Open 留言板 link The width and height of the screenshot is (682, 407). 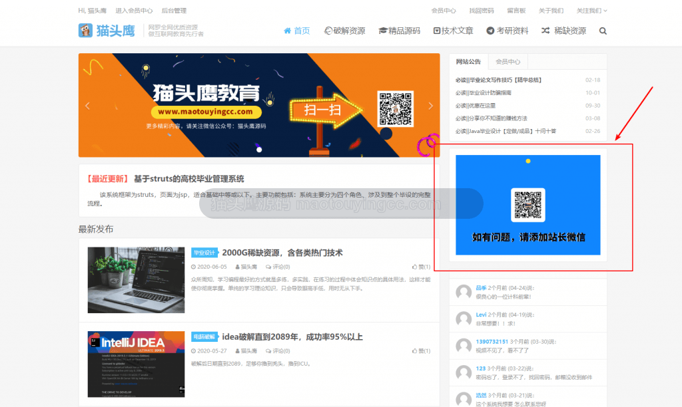click(x=516, y=11)
